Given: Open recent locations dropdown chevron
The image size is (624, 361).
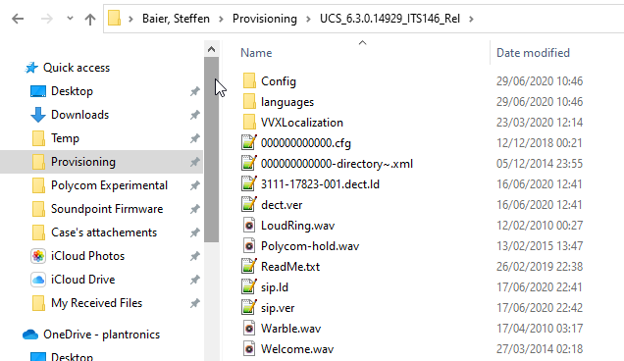Looking at the screenshot, I should 70,19.
